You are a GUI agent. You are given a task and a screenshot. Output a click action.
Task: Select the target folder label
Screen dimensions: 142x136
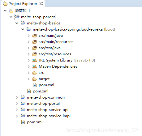click(44, 79)
